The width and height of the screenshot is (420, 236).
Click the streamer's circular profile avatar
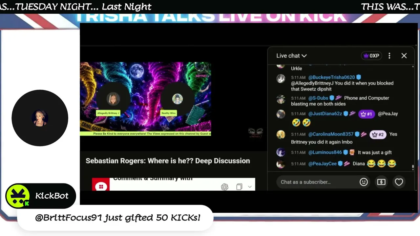pyautogui.click(x=40, y=118)
